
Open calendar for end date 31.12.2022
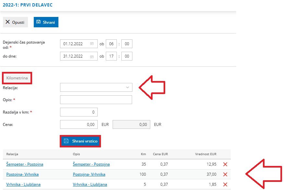point(92,57)
